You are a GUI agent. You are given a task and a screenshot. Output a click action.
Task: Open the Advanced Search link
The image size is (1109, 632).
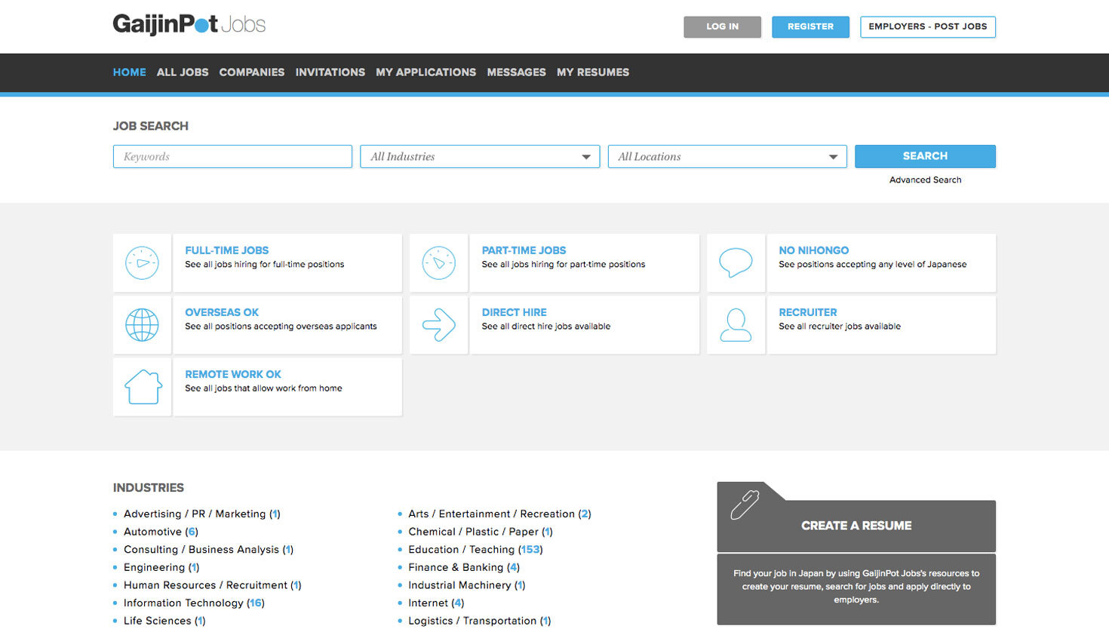[925, 180]
